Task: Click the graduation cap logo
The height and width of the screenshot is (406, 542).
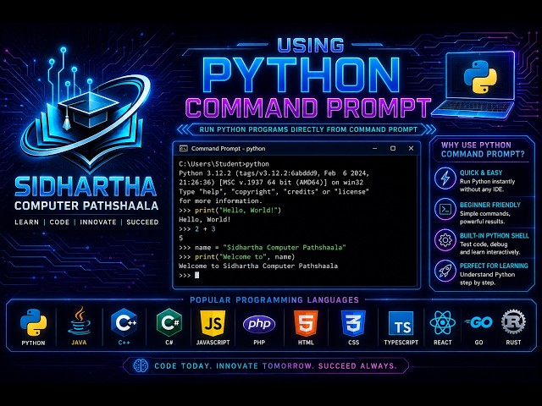Action: [x=88, y=111]
